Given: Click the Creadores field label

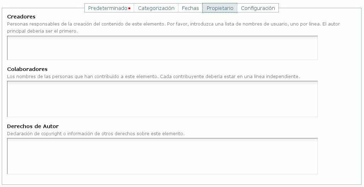Looking at the screenshot, I should coord(21,17).
